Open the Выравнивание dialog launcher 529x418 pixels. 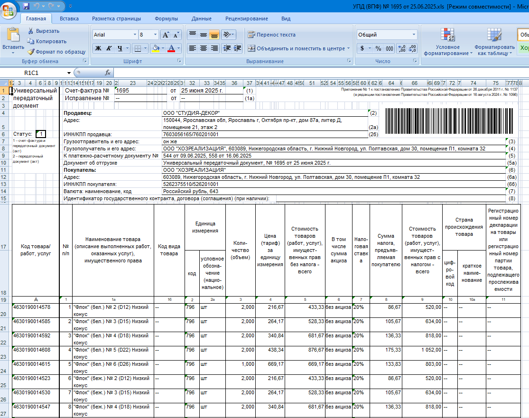pyautogui.click(x=349, y=61)
